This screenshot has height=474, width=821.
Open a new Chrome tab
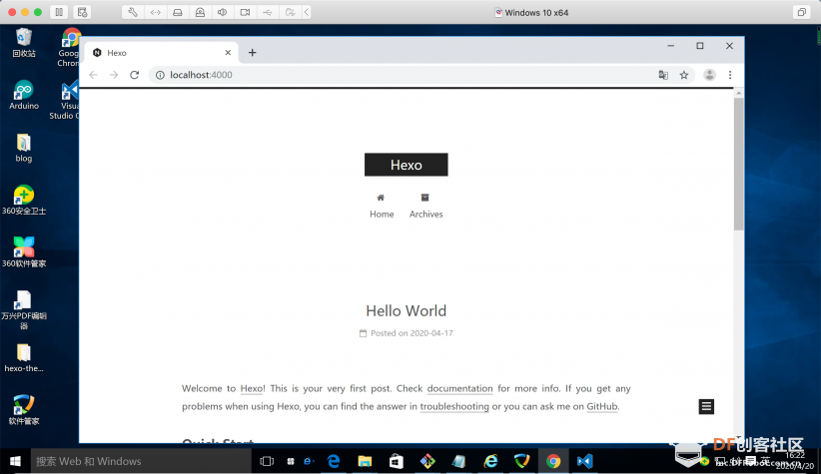253,53
